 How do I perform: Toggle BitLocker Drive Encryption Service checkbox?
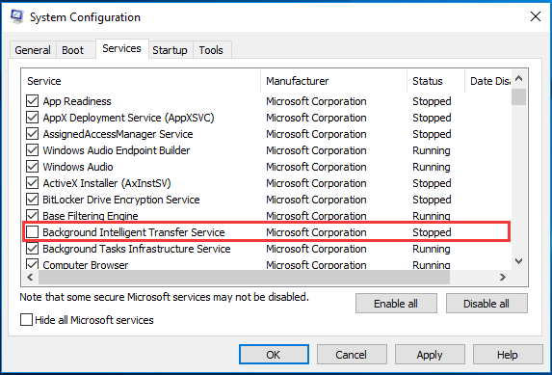[x=32, y=200]
